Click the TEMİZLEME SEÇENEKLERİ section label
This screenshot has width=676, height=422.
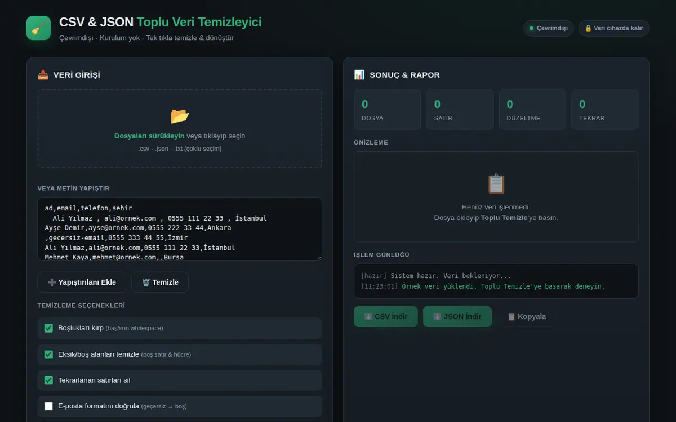tap(81, 306)
